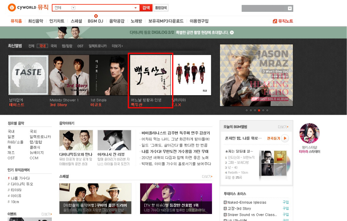The image size is (347, 221).
Task: Open the 최신음악 menu
Action: click(x=36, y=21)
